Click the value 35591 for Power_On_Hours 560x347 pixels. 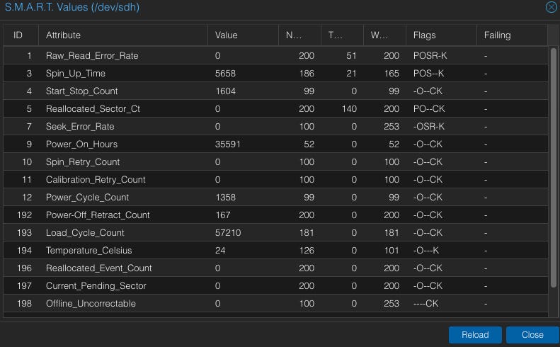228,144
